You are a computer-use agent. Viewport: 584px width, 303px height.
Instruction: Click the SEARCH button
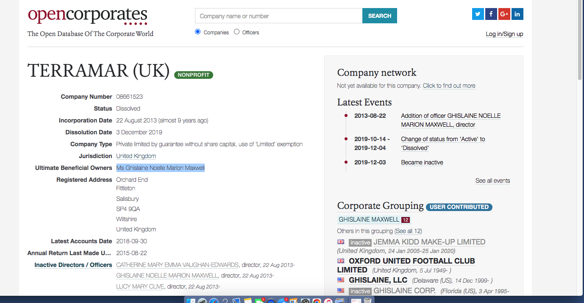[380, 16]
